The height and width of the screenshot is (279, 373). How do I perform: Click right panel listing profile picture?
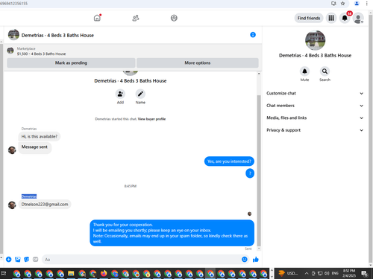pyautogui.click(x=315, y=40)
